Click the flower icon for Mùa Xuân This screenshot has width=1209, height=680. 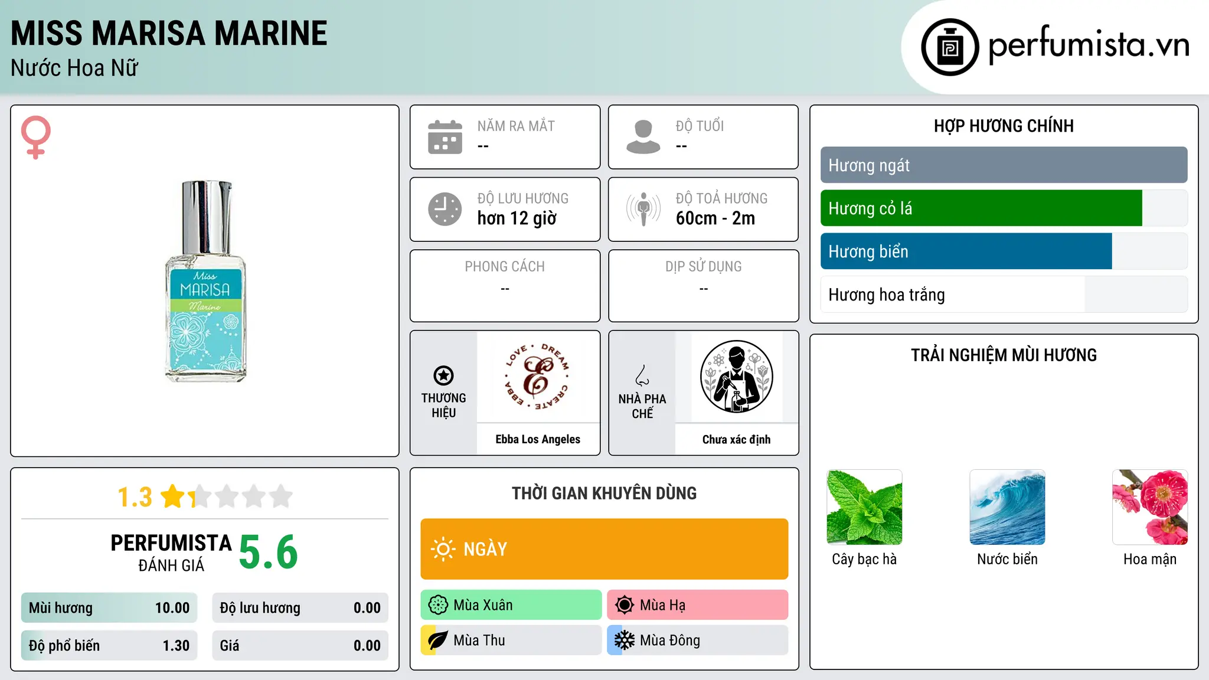pos(438,605)
